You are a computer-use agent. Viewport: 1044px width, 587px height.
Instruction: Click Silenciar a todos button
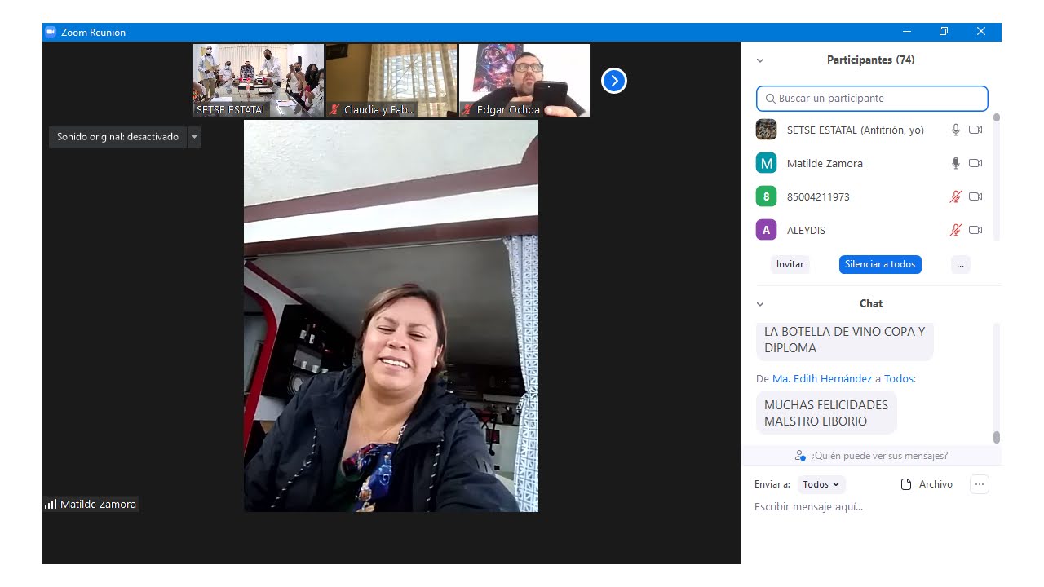coord(880,264)
